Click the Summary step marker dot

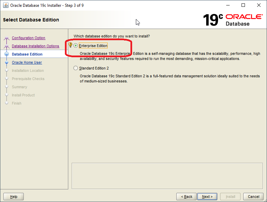pos(7,87)
